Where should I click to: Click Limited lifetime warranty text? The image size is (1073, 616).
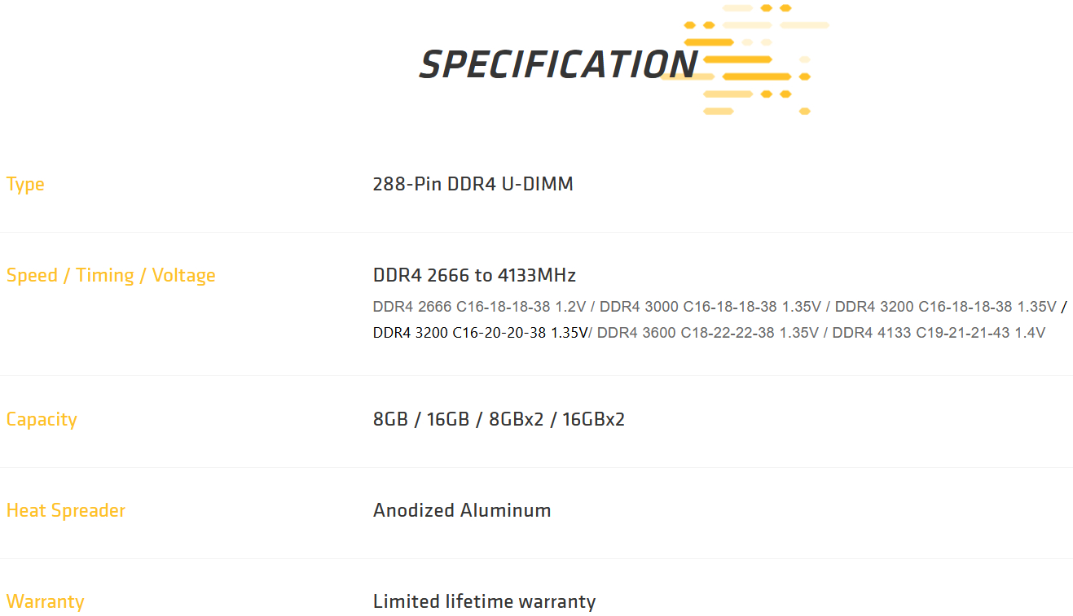(484, 601)
